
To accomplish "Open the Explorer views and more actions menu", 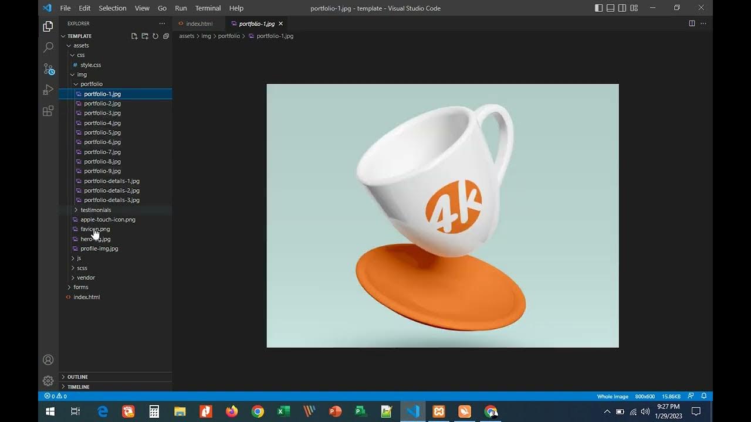I will click(x=162, y=23).
